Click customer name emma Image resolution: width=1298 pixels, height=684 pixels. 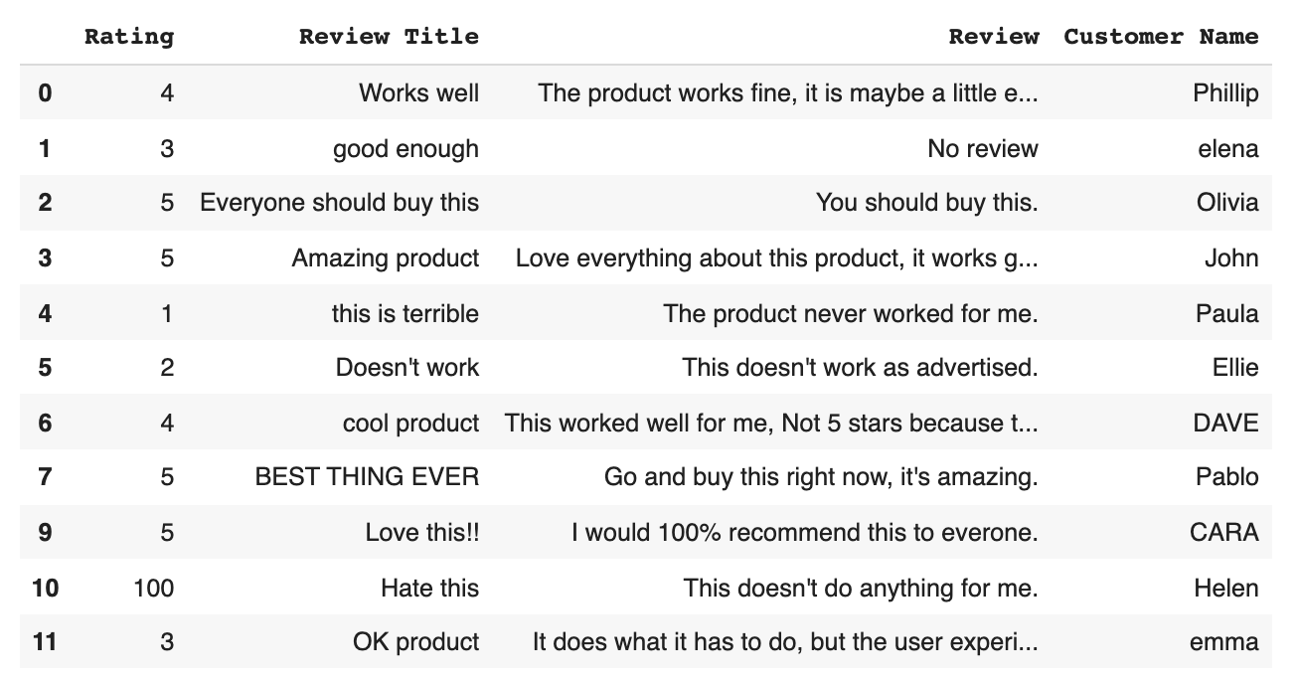1223,642
